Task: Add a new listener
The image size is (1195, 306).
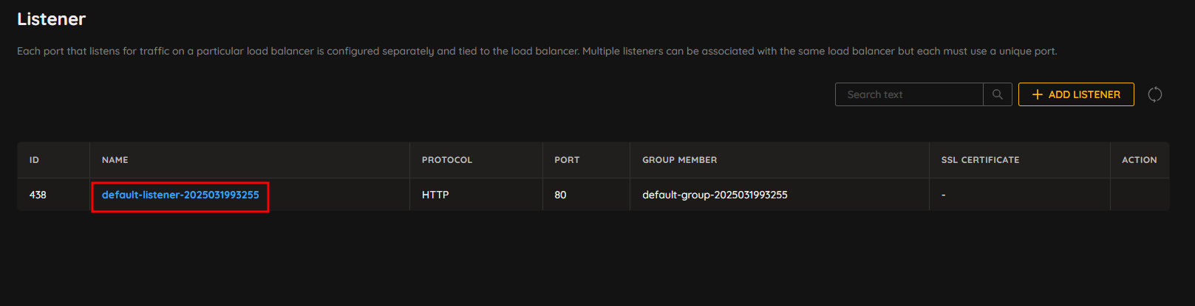Action: click(1076, 94)
